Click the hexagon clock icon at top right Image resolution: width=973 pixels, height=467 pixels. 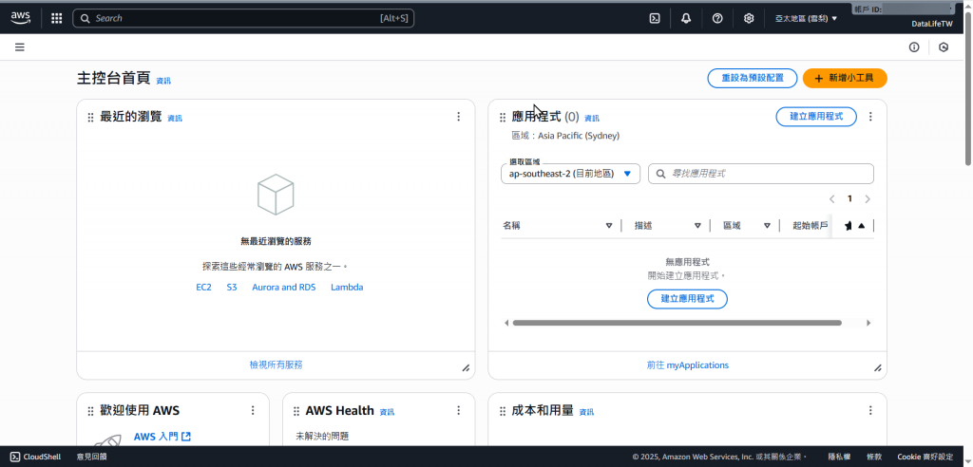[x=944, y=47]
